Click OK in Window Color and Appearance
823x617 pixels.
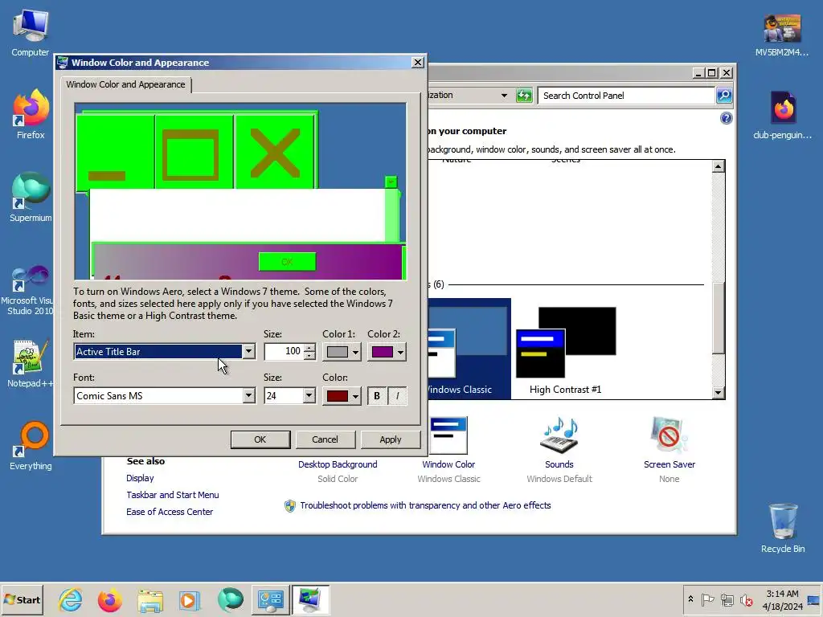(260, 439)
